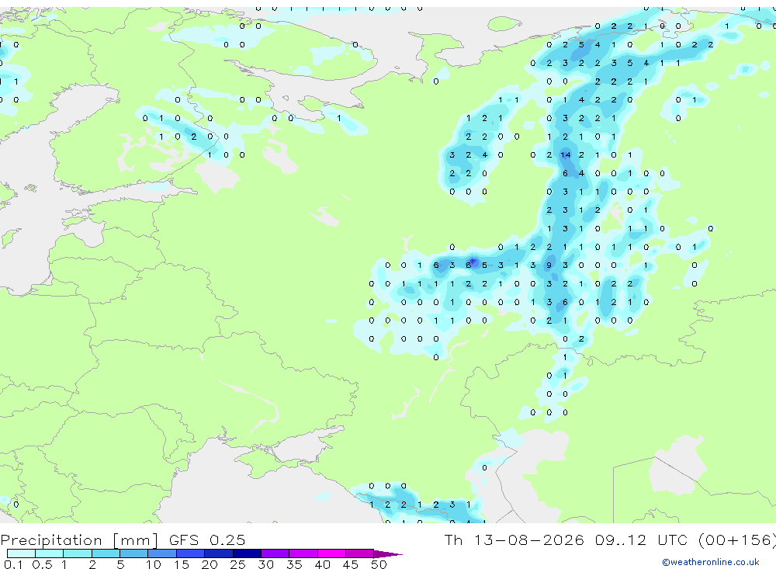Click the '0.1' legend scale label
The image size is (776, 569).
[x=13, y=564]
